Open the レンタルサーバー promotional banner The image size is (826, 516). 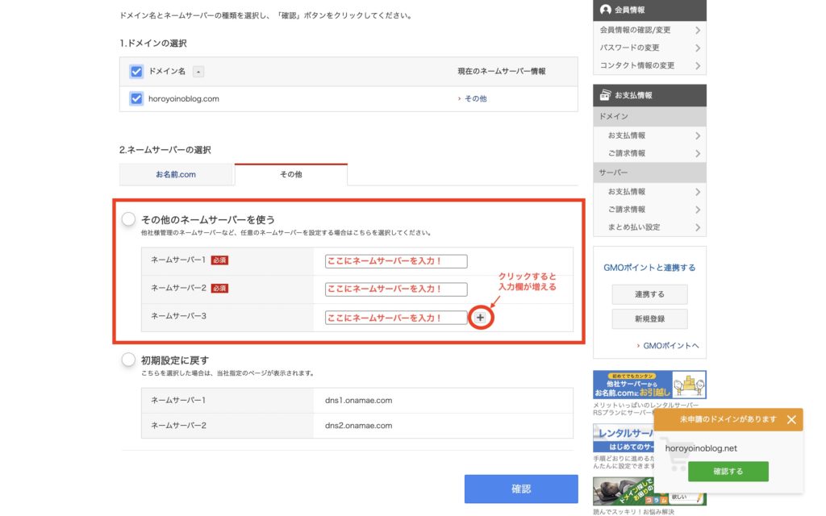624,438
